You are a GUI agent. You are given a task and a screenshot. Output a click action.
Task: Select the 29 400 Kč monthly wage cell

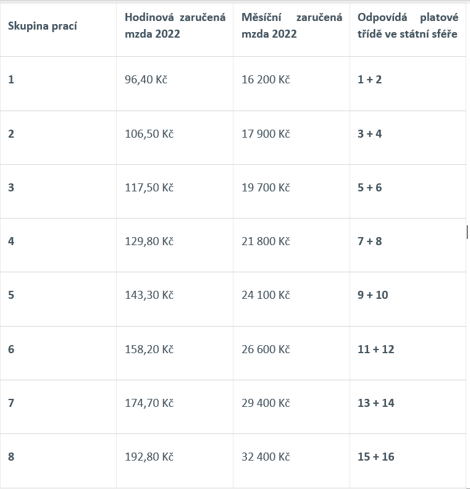266,403
